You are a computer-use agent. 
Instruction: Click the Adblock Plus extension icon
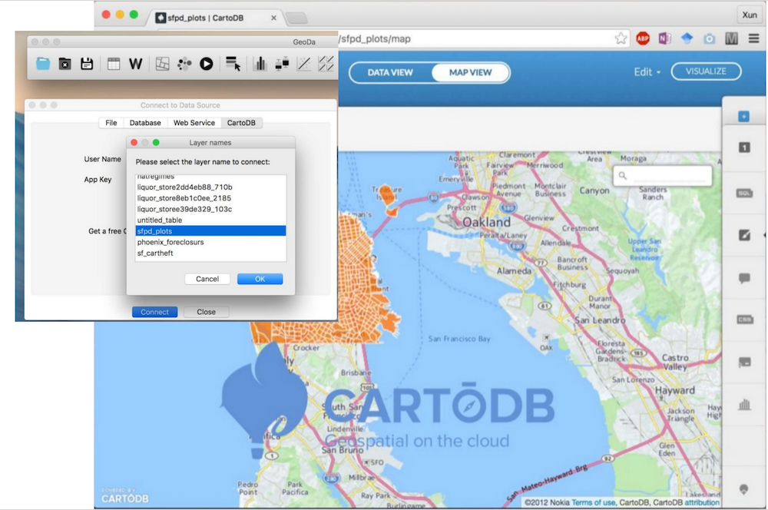tap(643, 38)
